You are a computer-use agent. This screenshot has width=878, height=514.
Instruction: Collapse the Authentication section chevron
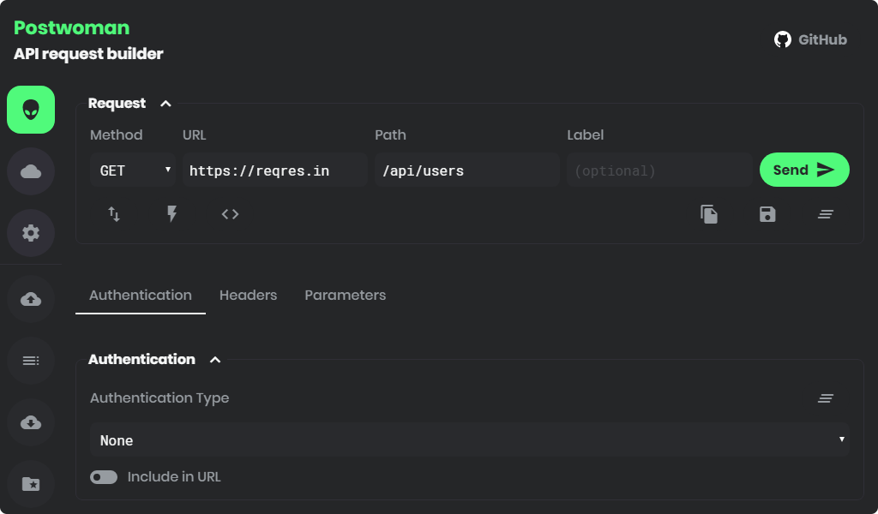[x=215, y=360]
